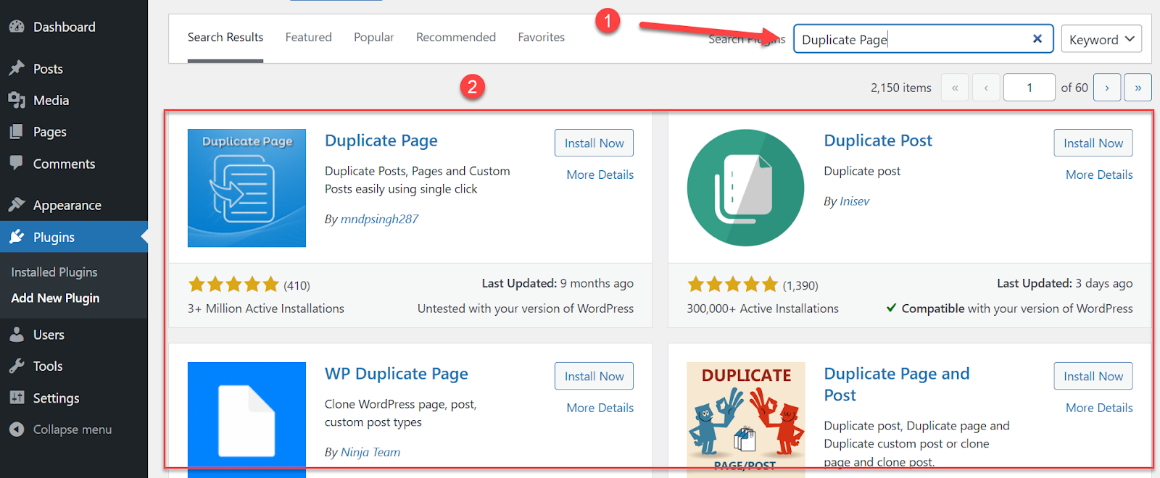Click the Plugins plug icon

(x=17, y=237)
